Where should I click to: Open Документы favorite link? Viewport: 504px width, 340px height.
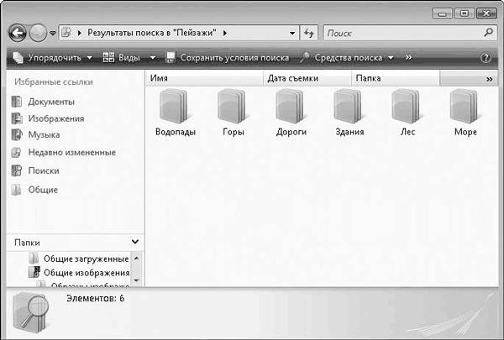coord(50,102)
